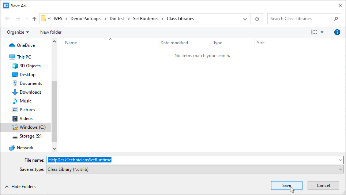Expand subfolders after WFS breadcrumb

pos(66,19)
